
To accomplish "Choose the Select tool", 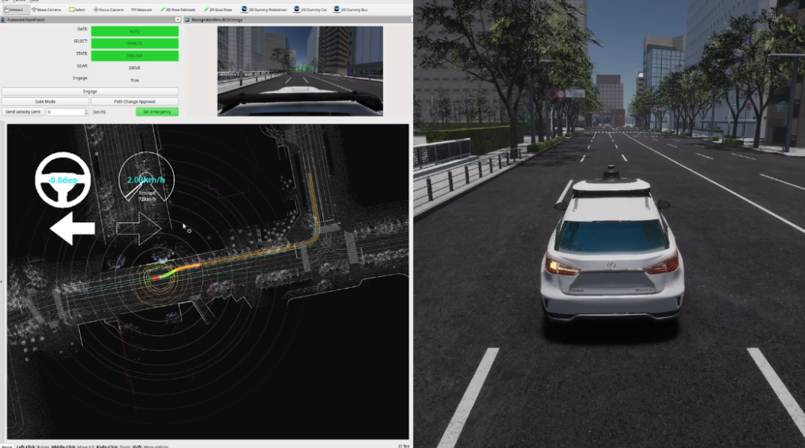I will click(77, 9).
